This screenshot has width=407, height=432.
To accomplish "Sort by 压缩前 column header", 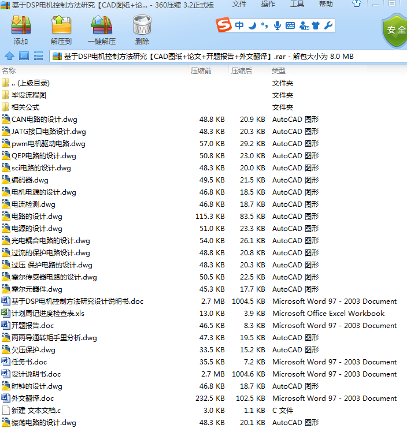I will pos(201,71).
